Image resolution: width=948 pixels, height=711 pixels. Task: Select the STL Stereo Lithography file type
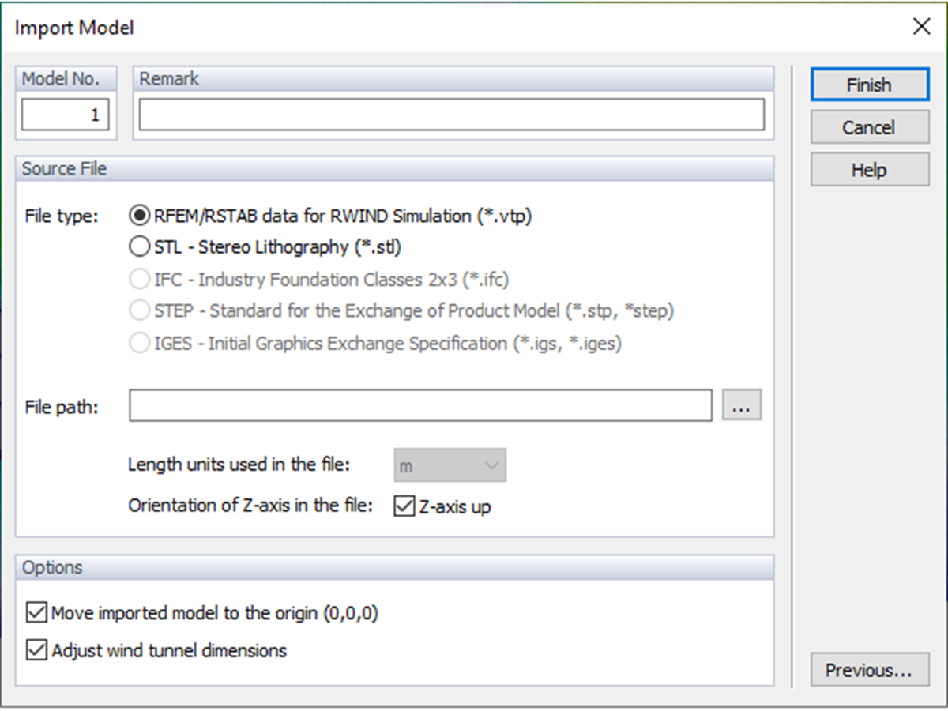point(139,247)
